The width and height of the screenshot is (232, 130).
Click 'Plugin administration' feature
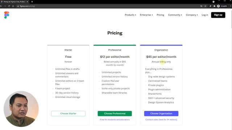click(159, 89)
